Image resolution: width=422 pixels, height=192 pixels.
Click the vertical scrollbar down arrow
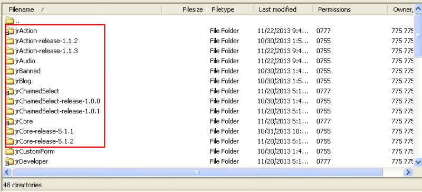pos(418,162)
